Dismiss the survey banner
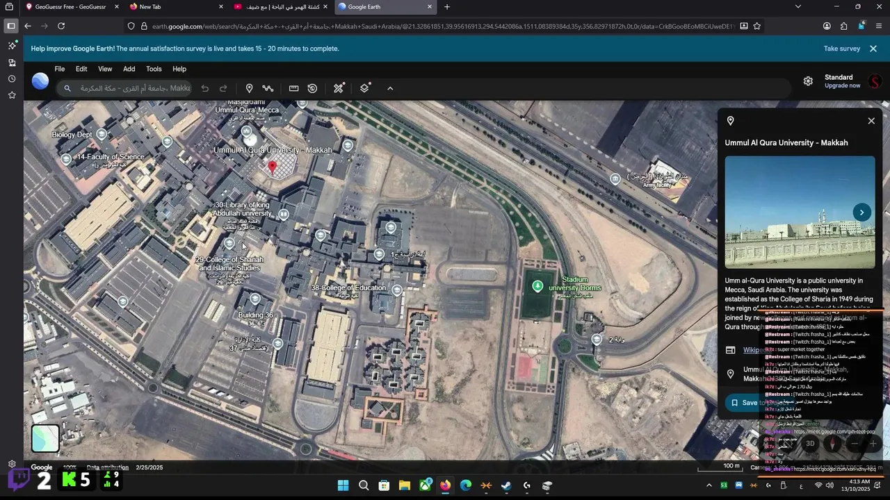The image size is (890, 500). pos(873,49)
